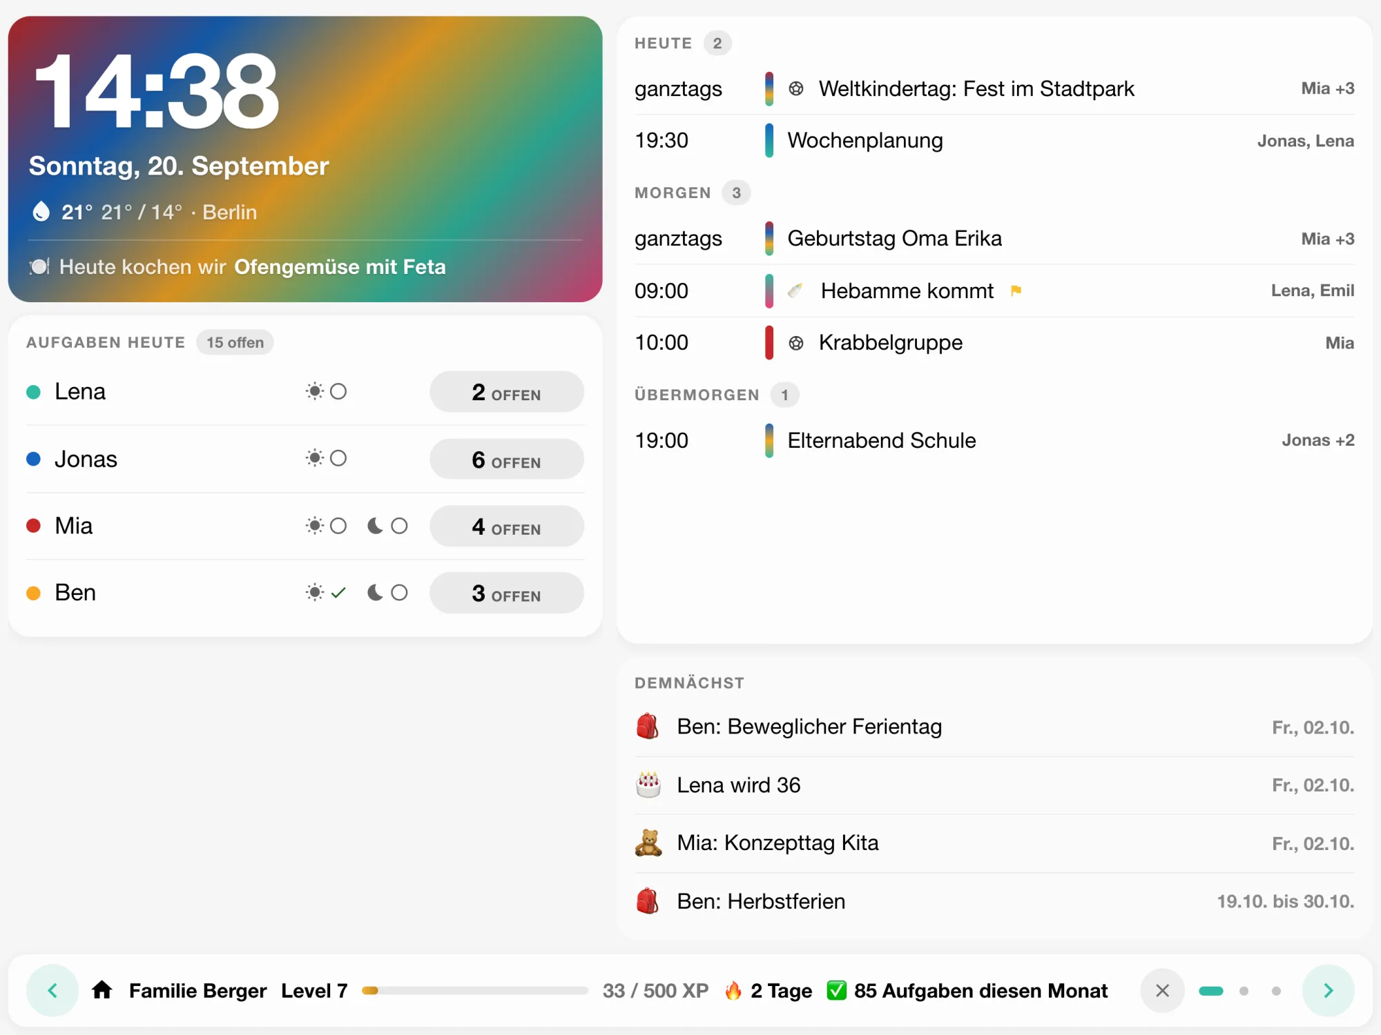Toggle Lena's morning routine circle

coord(338,391)
